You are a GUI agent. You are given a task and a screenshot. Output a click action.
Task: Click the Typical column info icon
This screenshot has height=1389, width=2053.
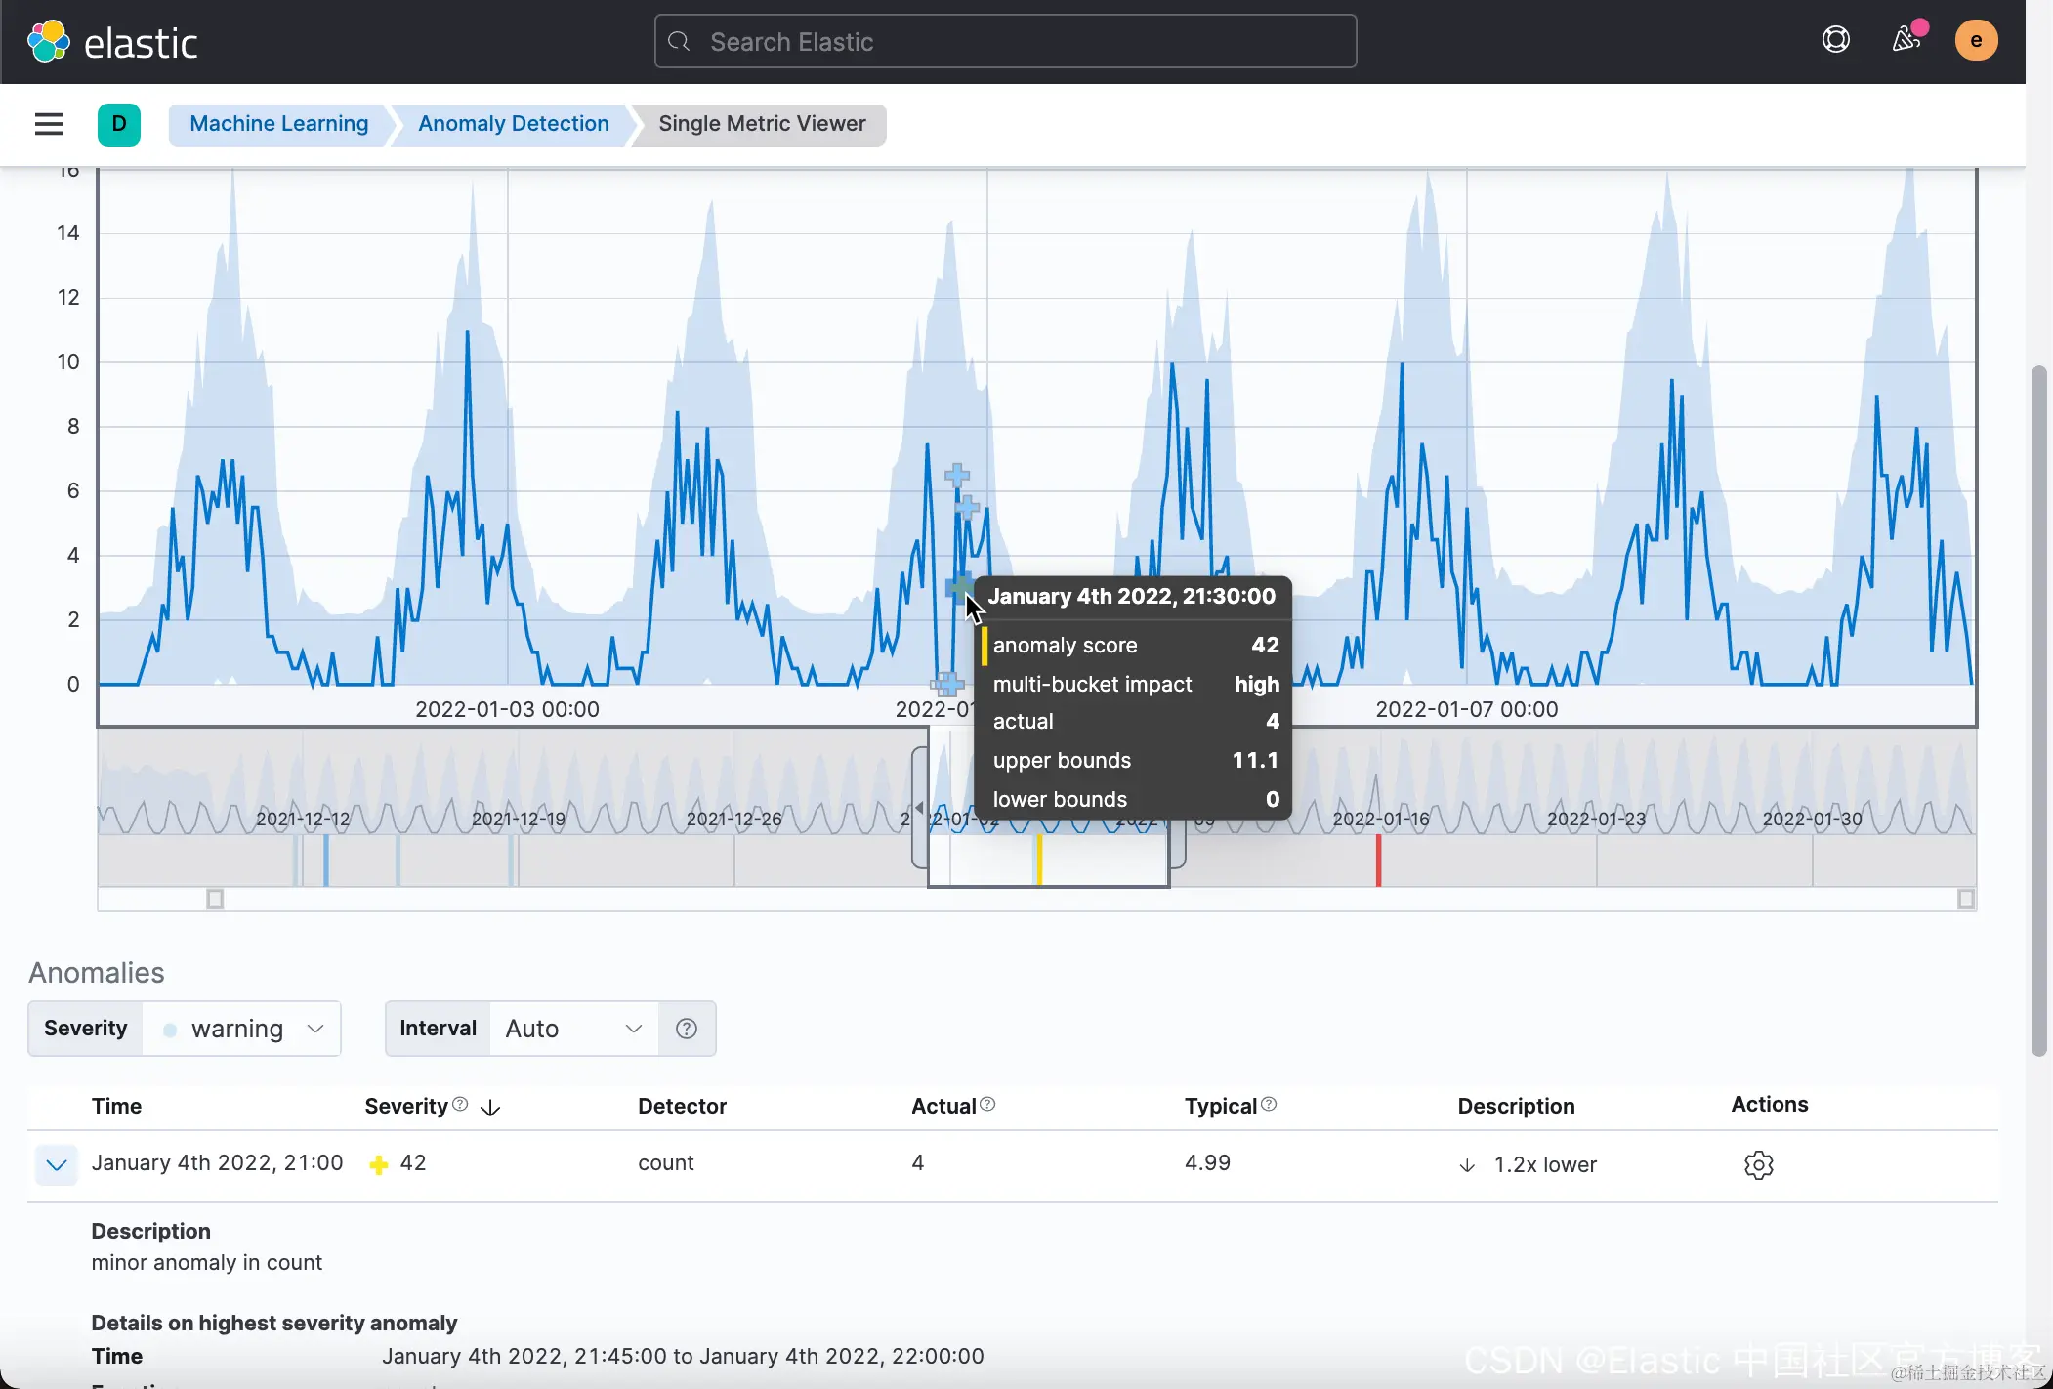(x=1269, y=1104)
